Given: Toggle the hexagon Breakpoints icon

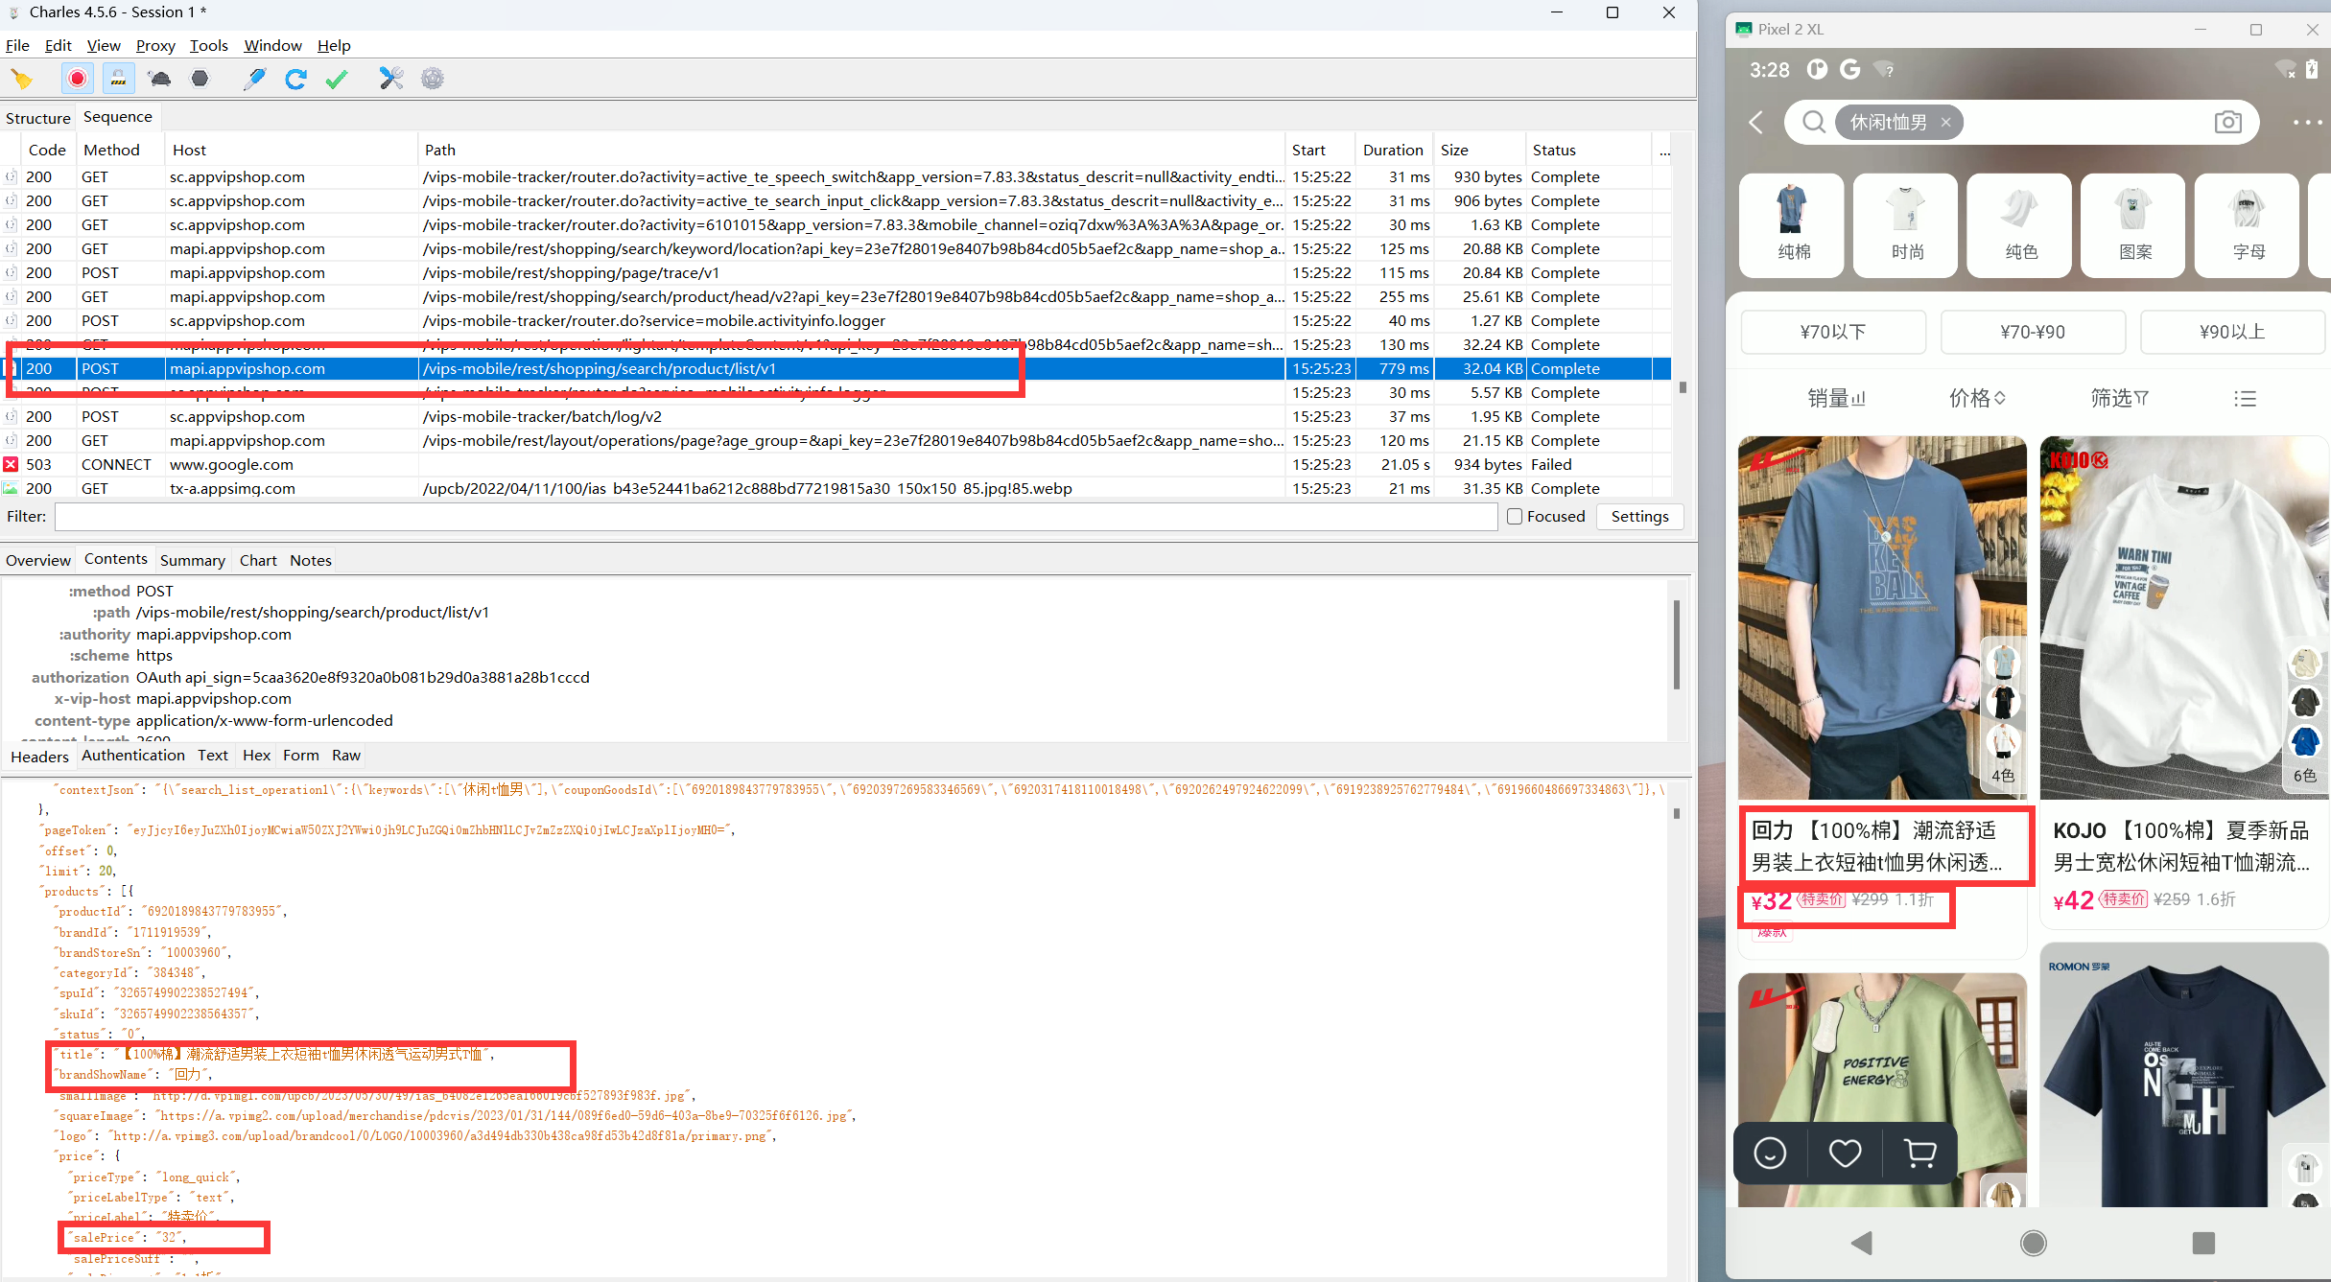Looking at the screenshot, I should click(x=200, y=79).
